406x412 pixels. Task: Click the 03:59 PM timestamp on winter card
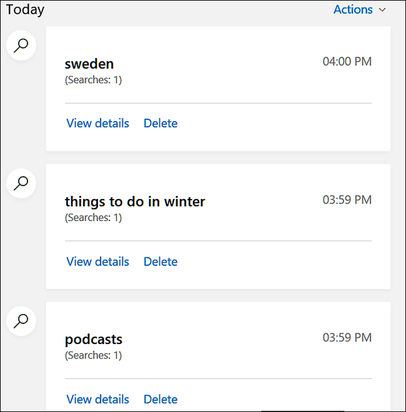tap(347, 200)
